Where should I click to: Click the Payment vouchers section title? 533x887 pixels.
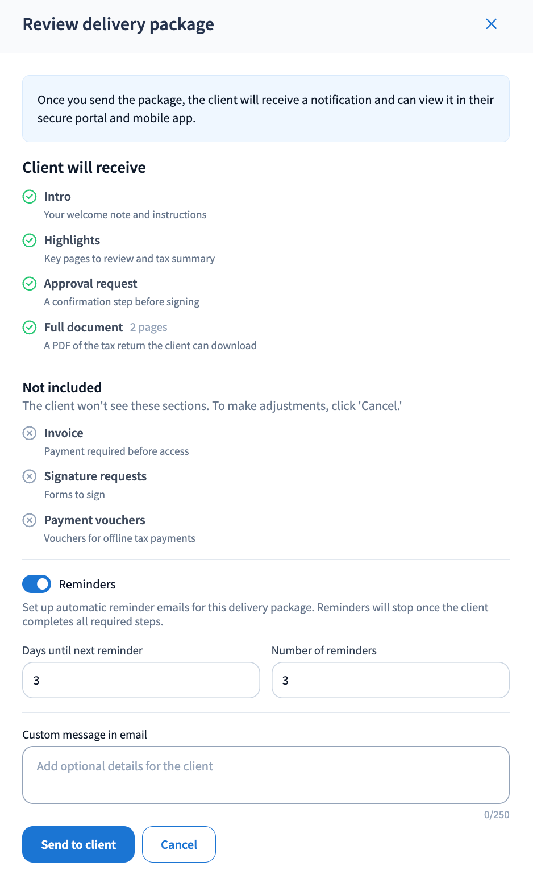(94, 520)
